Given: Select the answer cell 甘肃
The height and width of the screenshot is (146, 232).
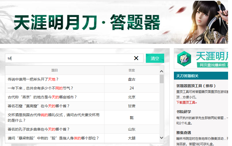Looking at the screenshot, I should [x=132, y=106].
